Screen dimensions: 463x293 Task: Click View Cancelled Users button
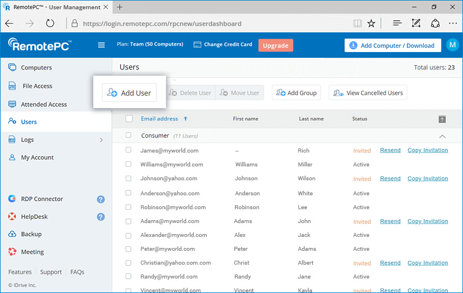tap(368, 93)
